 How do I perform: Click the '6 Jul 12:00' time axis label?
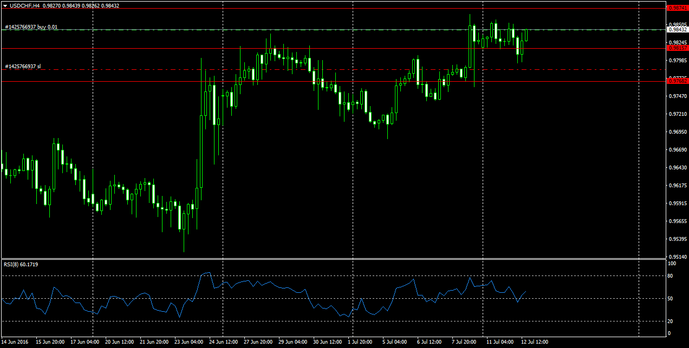431,342
